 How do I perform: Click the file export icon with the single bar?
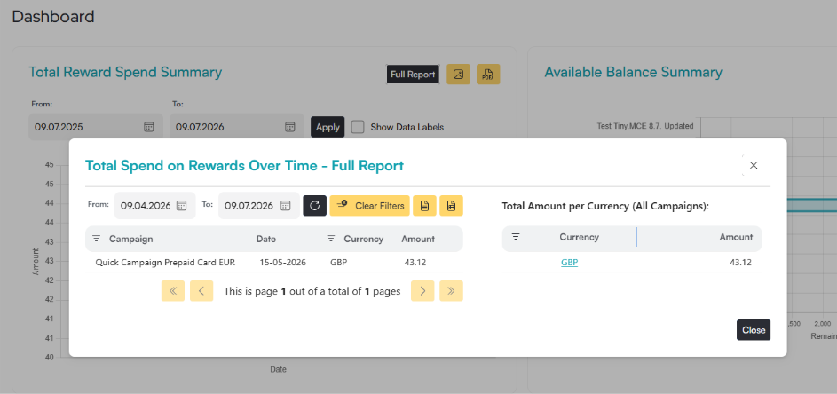click(x=425, y=206)
